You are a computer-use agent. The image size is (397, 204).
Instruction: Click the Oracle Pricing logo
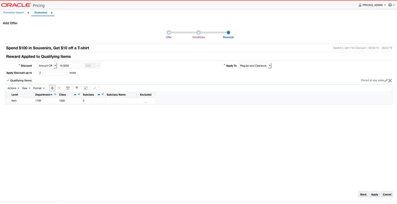coord(23,5)
